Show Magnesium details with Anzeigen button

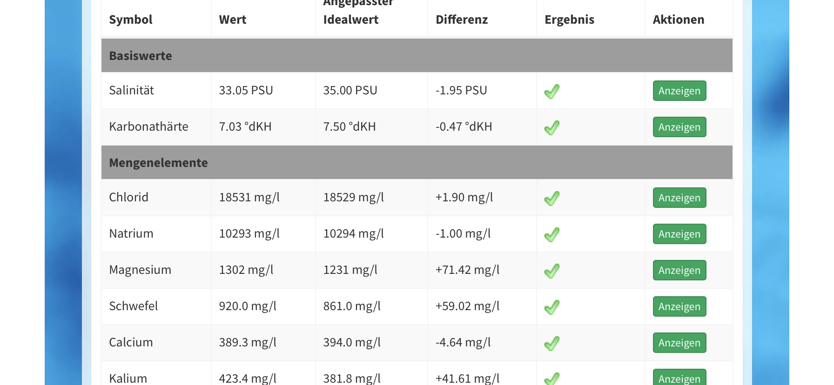[679, 270]
